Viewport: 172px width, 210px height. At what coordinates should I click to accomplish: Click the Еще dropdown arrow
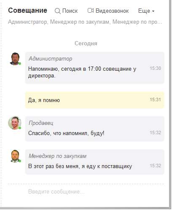[153, 11]
